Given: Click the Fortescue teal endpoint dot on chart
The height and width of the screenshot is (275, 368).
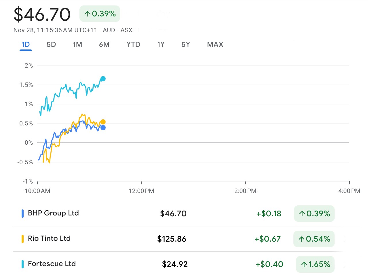Looking at the screenshot, I should pos(103,79).
